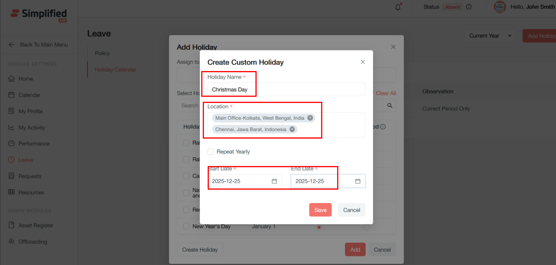The image size is (556, 265).
Task: Click the Create Holiday button
Action: pos(200,250)
